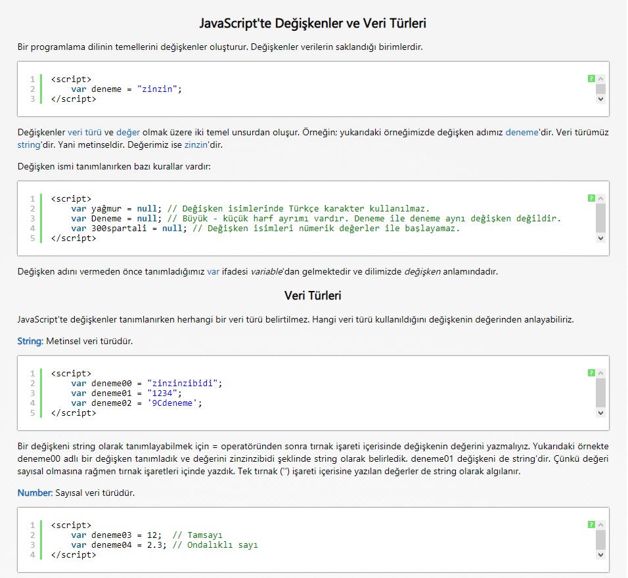The height and width of the screenshot is (578, 628).
Task: Click the code line var deneme = "zinzin";
Action: pyautogui.click(x=127, y=89)
